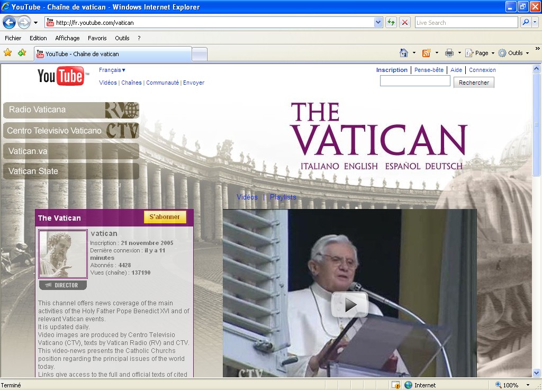The image size is (542, 390).
Task: Open the Outils gear command bar menu
Action: pyautogui.click(x=513, y=53)
